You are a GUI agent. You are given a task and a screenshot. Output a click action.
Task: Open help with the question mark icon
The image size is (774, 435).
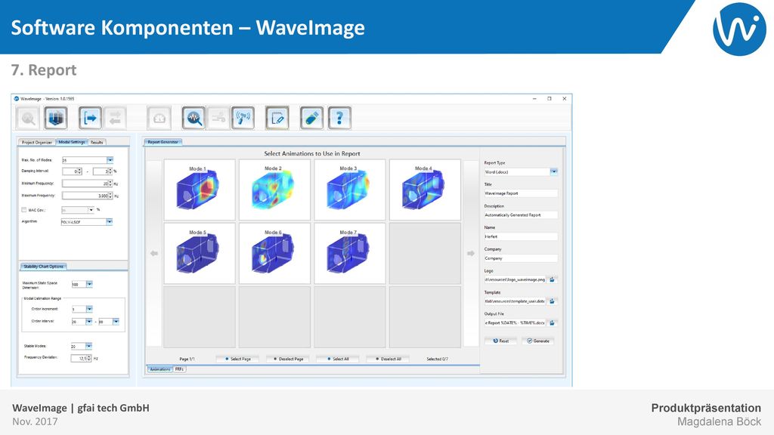coord(339,119)
